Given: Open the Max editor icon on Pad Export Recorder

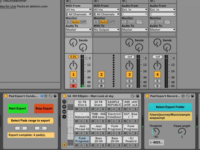Looking at the screenshot, I should [x=183, y=96].
